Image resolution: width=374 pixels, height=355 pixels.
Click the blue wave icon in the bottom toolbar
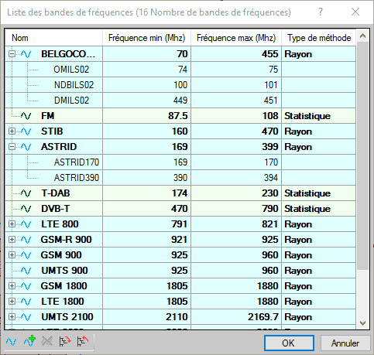tap(11, 342)
